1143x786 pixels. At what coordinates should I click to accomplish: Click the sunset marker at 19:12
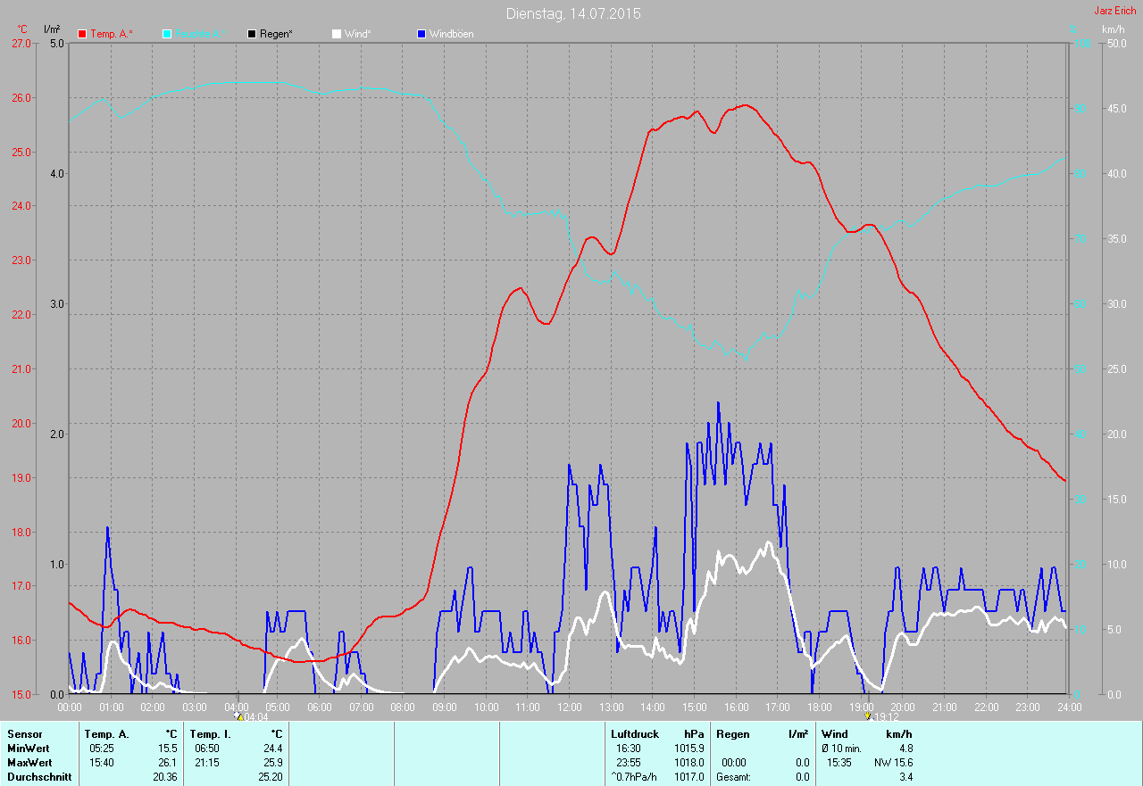867,716
